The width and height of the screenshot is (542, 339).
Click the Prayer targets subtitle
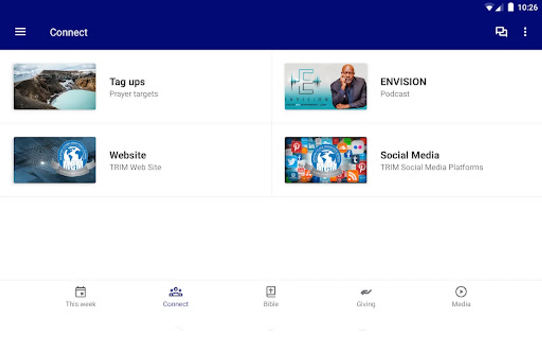tap(134, 94)
